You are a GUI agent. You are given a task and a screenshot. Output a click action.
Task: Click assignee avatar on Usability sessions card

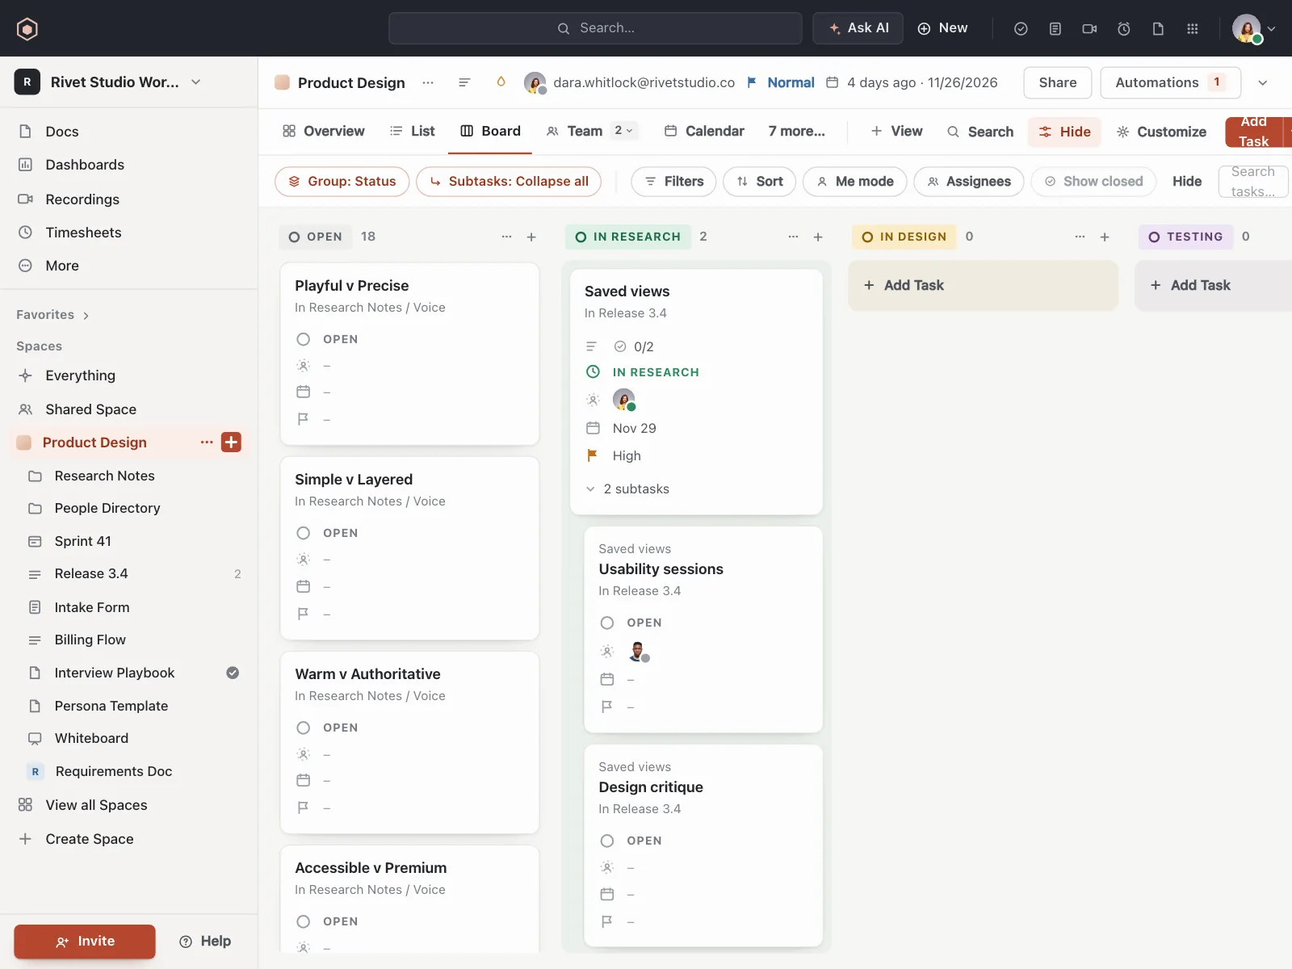[x=638, y=651]
